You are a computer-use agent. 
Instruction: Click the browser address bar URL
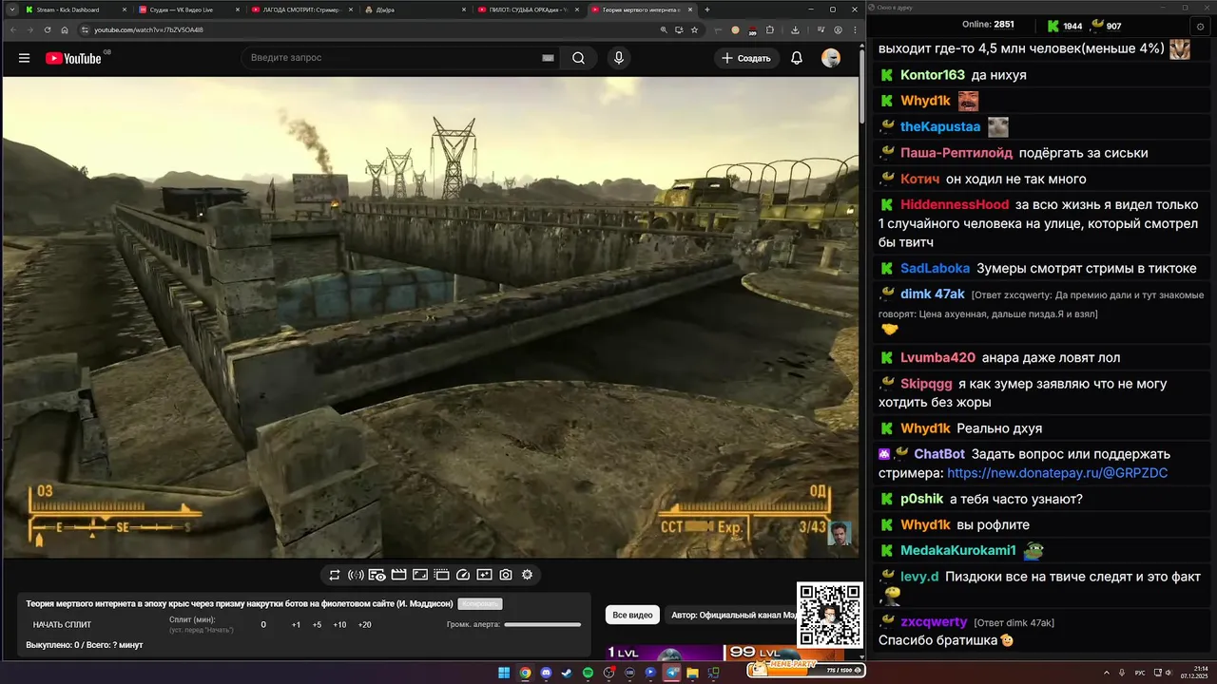(148, 29)
